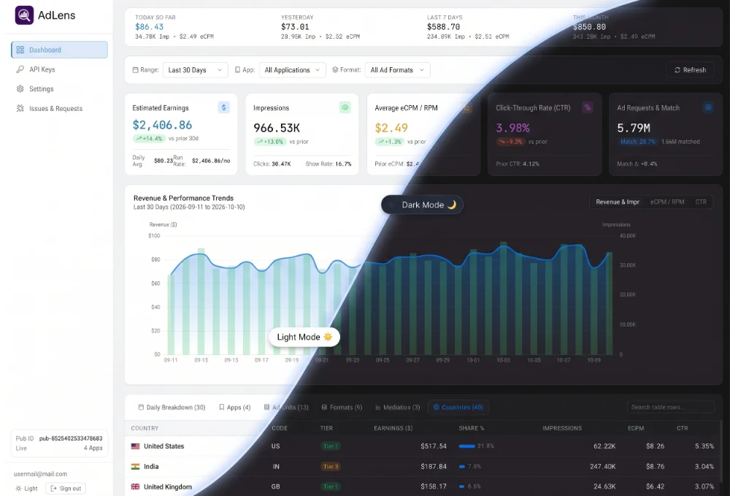
Task: Switch chart to Revenue & Impr view
Action: tap(618, 202)
